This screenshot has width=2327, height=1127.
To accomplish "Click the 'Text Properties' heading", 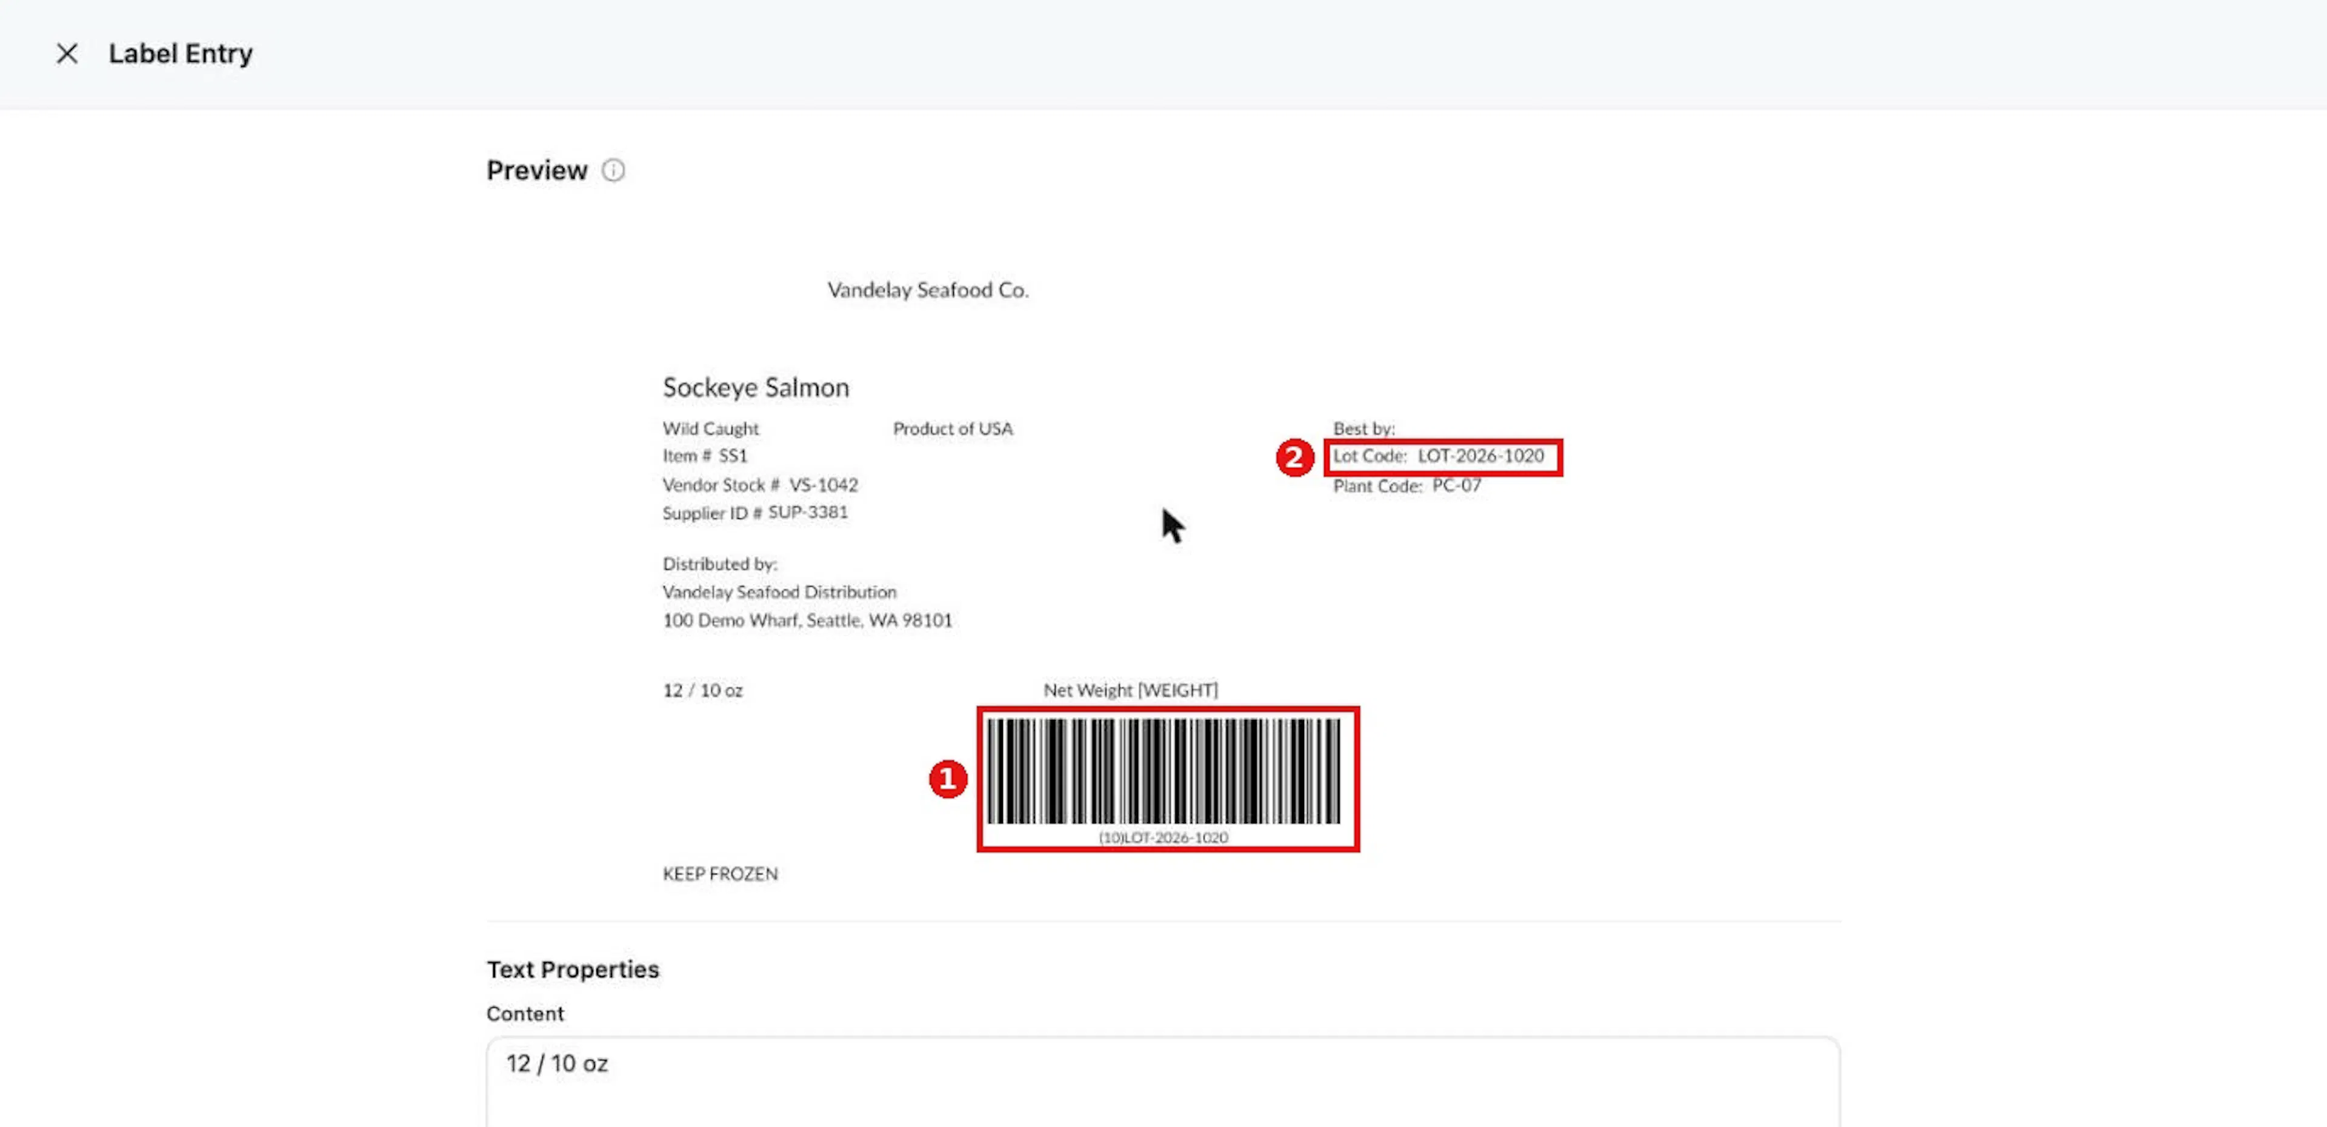I will click(573, 970).
